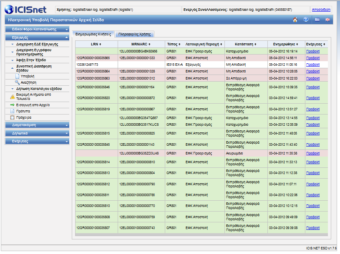Expand Ειδικοί Φόροι Κατανάλωσης panel
This screenshot has height=254, width=340.
pos(37,29)
